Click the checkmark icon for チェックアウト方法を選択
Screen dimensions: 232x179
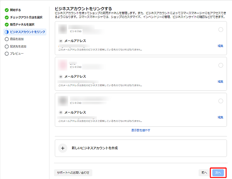(7, 17)
